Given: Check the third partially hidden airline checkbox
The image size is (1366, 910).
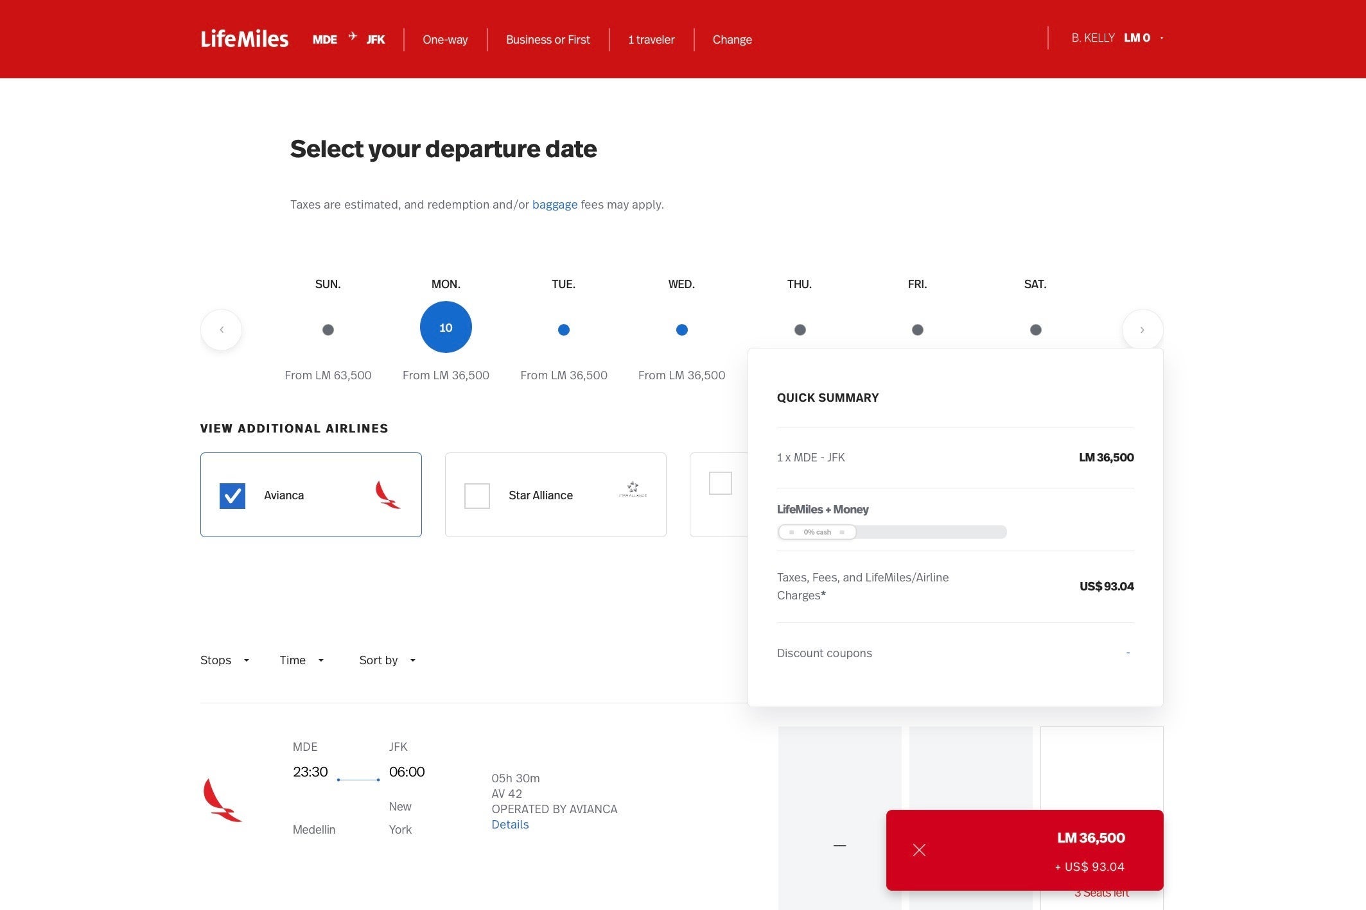Looking at the screenshot, I should pyautogui.click(x=720, y=483).
